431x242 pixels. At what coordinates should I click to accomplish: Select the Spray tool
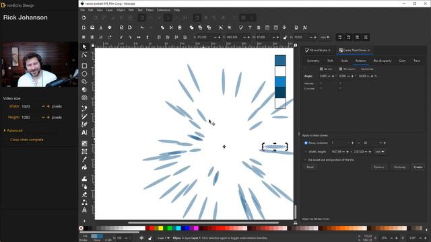click(x=84, y=187)
